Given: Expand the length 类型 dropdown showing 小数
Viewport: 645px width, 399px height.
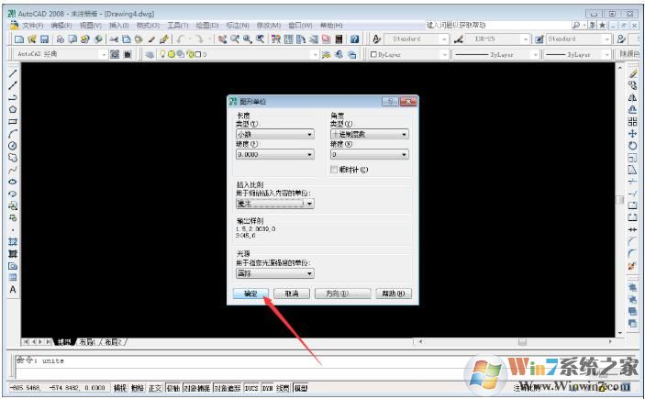Looking at the screenshot, I should [275, 134].
